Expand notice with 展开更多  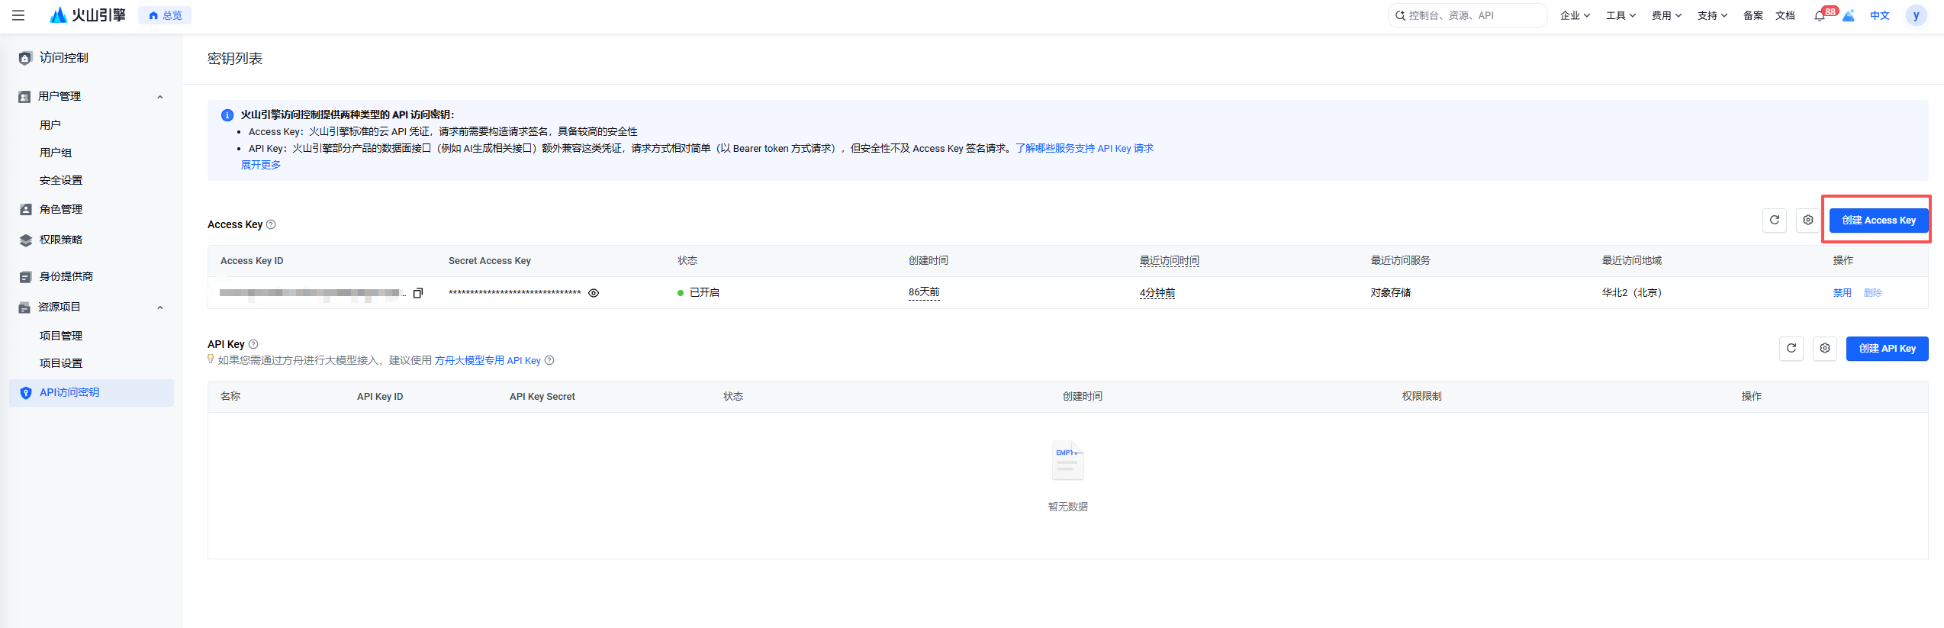[261, 165]
